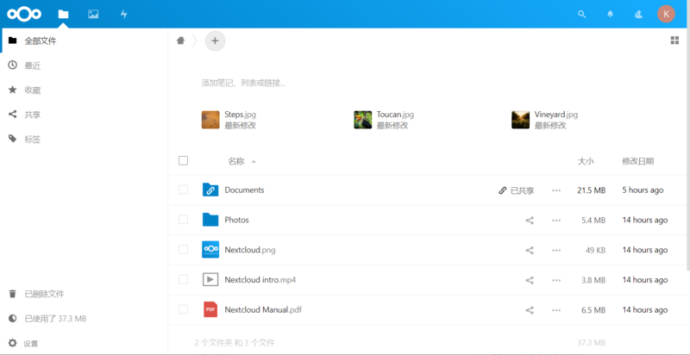This screenshot has height=355, width=690.
Task: Open the new file plus menu
Action: 215,40
